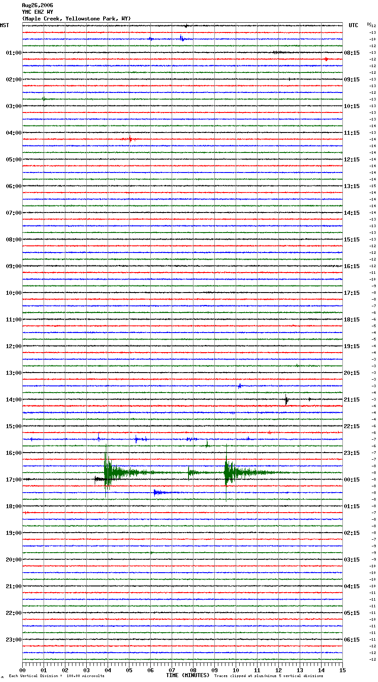This screenshot has width=378, height=682.
Task: Click the 10 minute tick label on time axis
Action: pyautogui.click(x=236, y=670)
